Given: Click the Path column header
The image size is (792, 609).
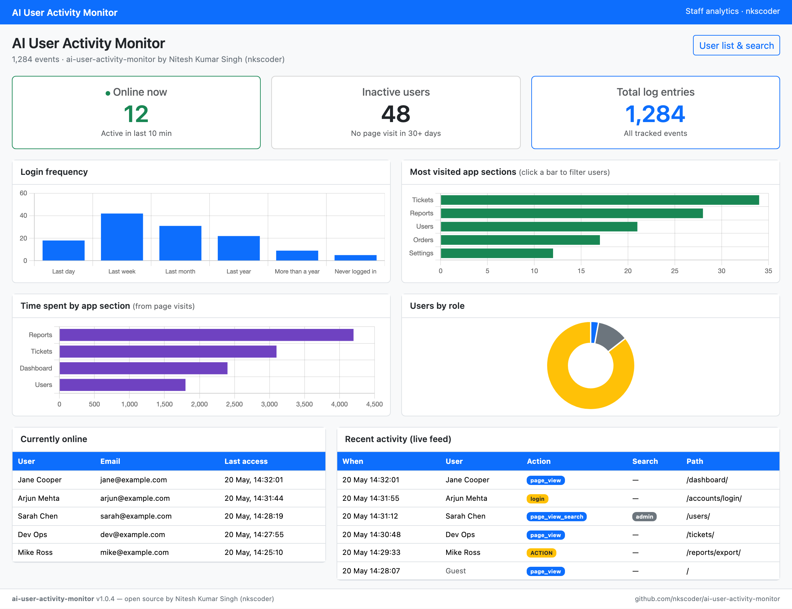Looking at the screenshot, I should pos(694,461).
